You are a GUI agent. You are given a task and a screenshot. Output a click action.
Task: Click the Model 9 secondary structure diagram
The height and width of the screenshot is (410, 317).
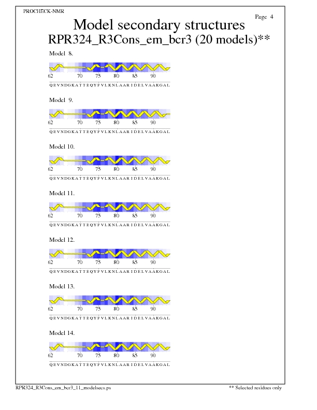coord(110,114)
